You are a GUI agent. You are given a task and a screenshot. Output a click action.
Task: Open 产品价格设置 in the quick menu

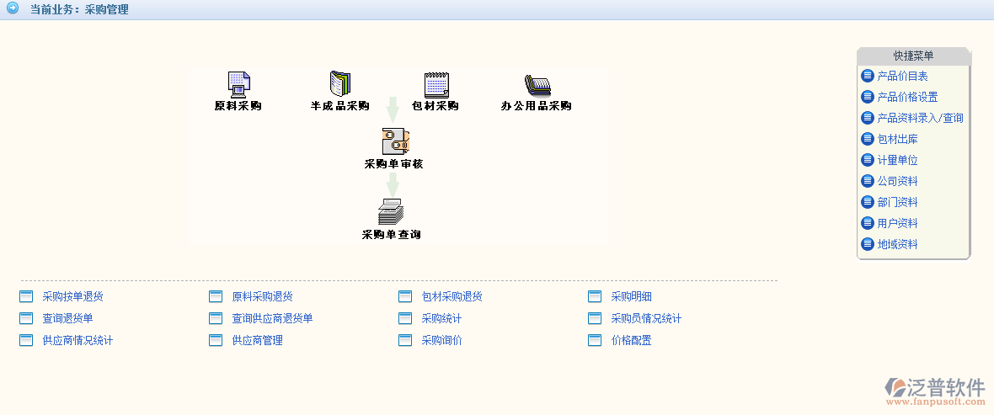(x=907, y=97)
